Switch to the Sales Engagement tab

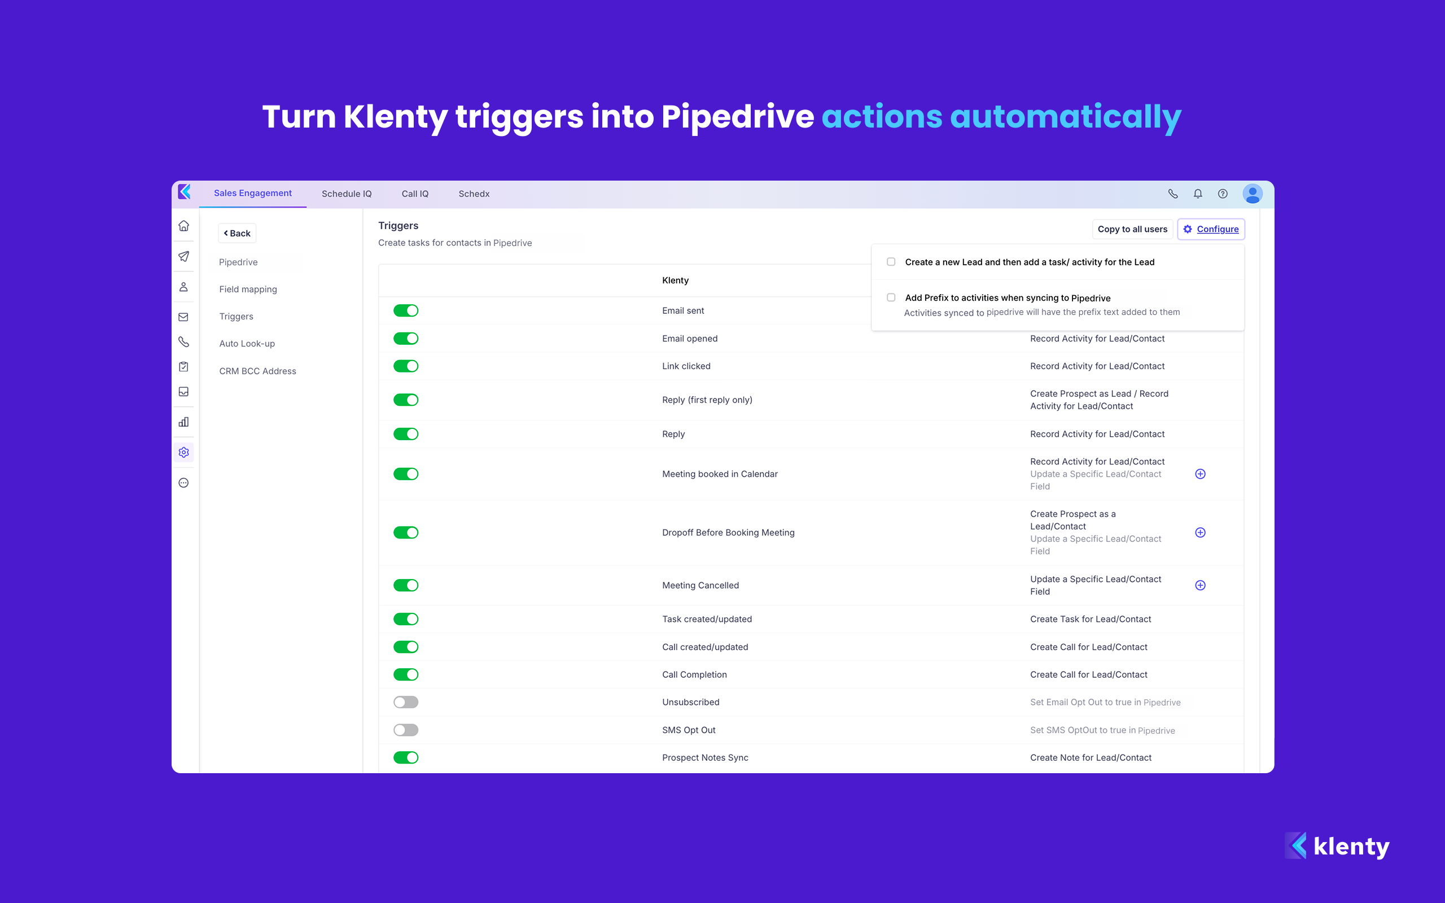click(252, 194)
